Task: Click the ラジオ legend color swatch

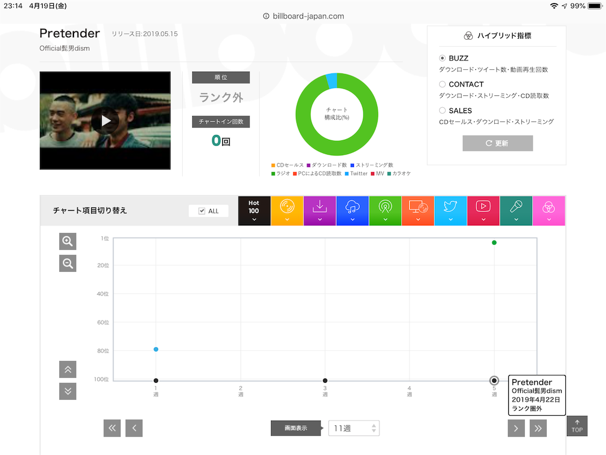Action: 273,174
